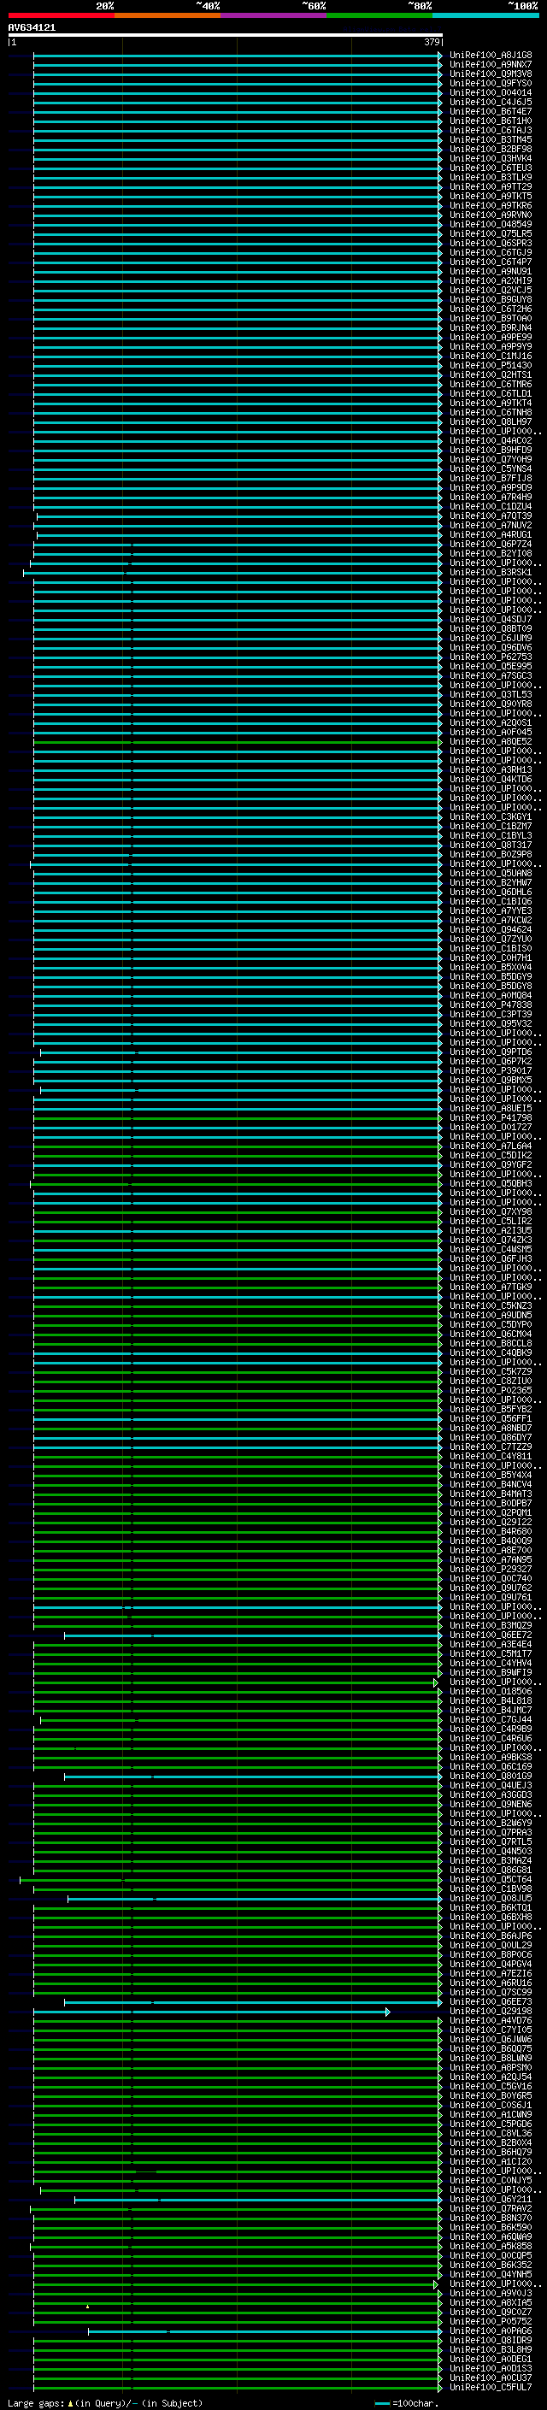547x2410 pixels.
Task: Select the UniRef100_Q9BMX5 label
Action: click(x=491, y=1080)
